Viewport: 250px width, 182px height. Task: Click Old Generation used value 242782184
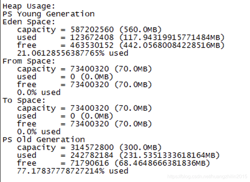92,155
